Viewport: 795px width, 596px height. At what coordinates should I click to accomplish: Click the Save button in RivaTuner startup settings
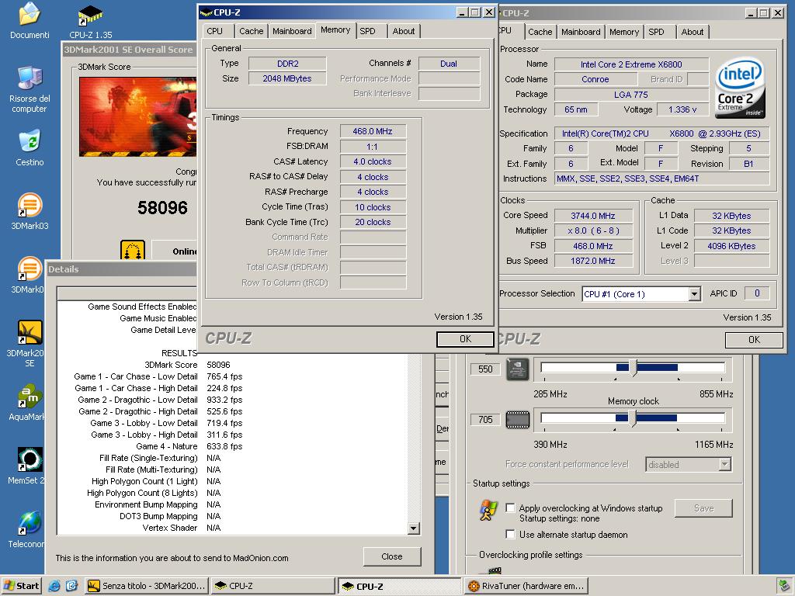pyautogui.click(x=703, y=508)
